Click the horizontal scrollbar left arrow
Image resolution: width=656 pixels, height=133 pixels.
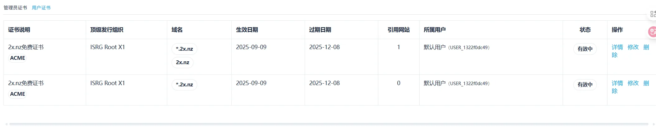(x=6, y=124)
